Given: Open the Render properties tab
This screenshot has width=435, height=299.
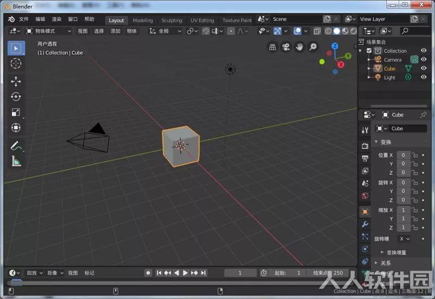Looking at the screenshot, I should [365, 145].
